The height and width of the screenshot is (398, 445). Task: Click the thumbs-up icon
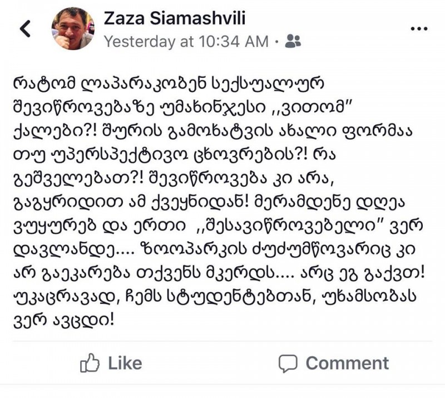tap(90, 363)
